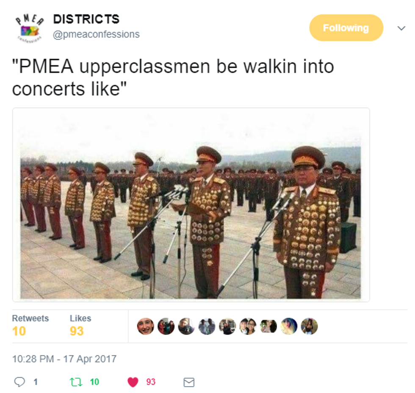Click the pink like count 93

coord(151,382)
